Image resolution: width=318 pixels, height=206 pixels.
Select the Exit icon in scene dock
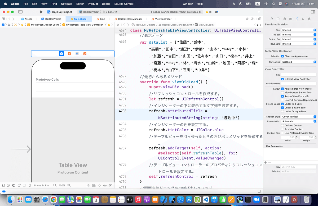[85, 54]
